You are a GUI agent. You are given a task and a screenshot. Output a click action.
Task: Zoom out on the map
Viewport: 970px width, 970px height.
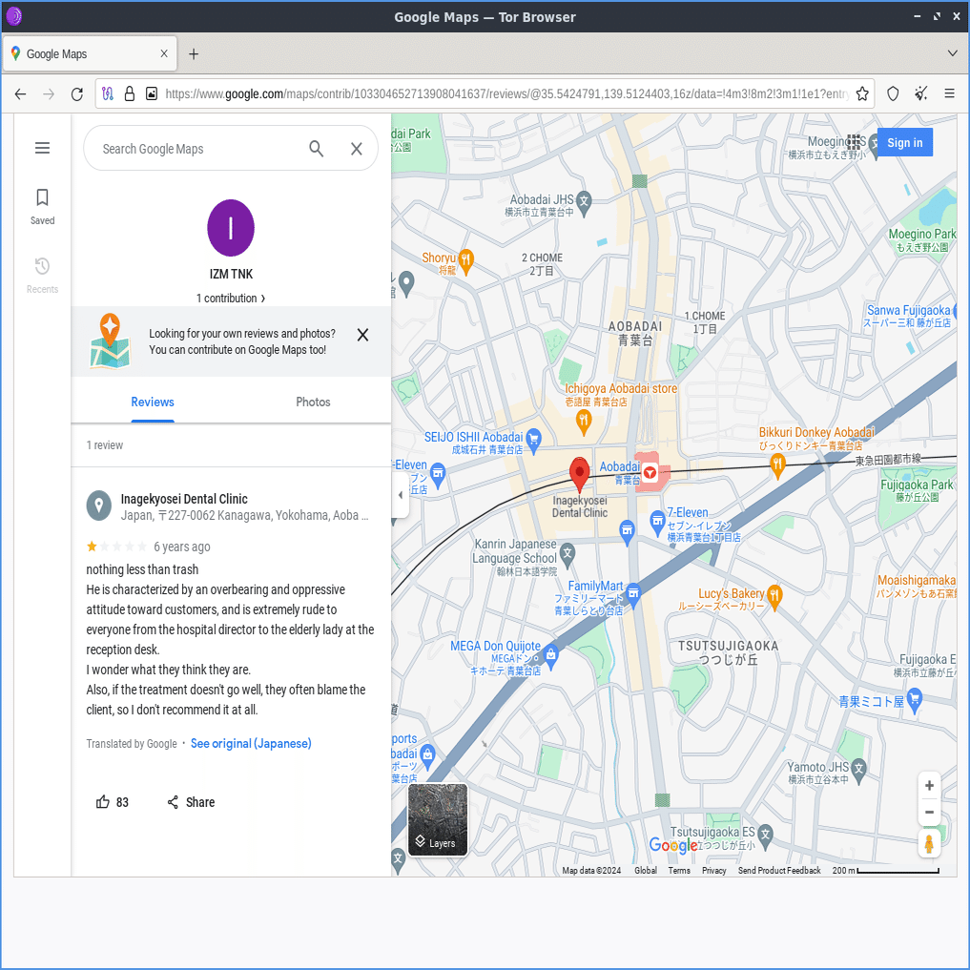(929, 813)
